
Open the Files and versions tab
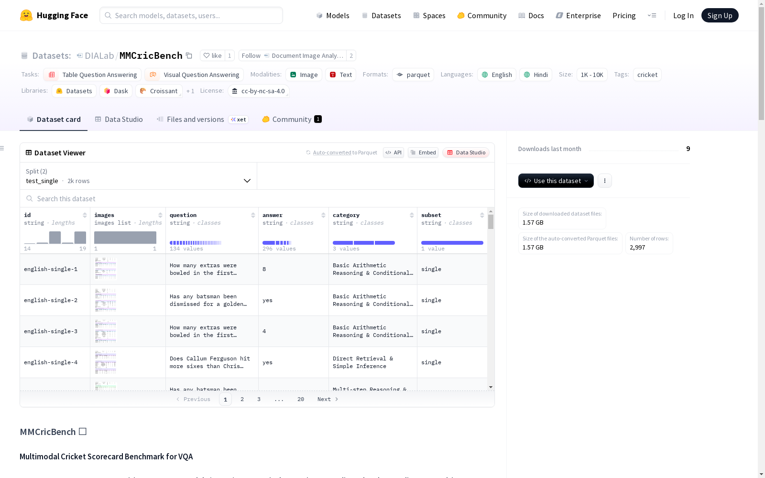[x=202, y=119]
